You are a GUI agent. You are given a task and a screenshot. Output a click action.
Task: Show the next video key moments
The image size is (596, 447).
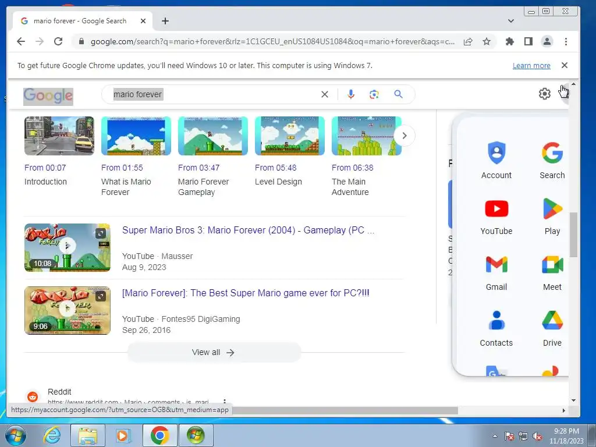click(x=405, y=136)
